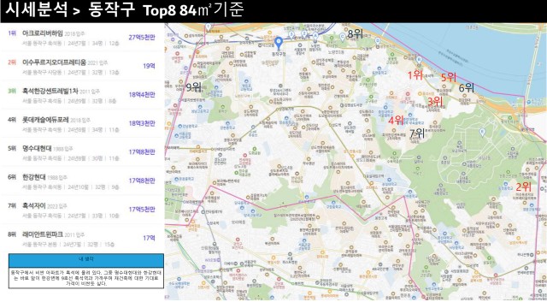
Task: Click the red 2위 label on map
Action: click(523, 187)
